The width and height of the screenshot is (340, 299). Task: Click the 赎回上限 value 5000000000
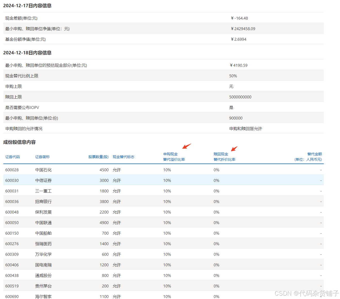click(x=240, y=97)
